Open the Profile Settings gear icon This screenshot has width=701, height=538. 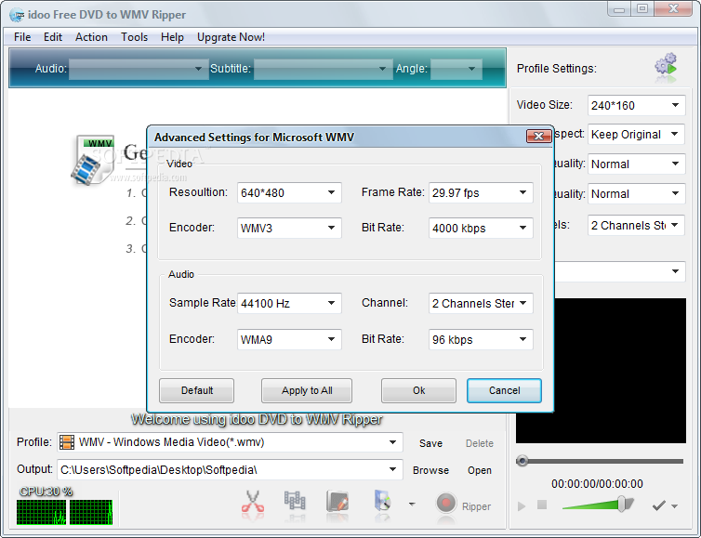click(666, 66)
